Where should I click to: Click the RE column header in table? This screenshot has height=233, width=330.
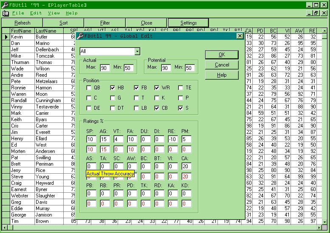coord(310,31)
